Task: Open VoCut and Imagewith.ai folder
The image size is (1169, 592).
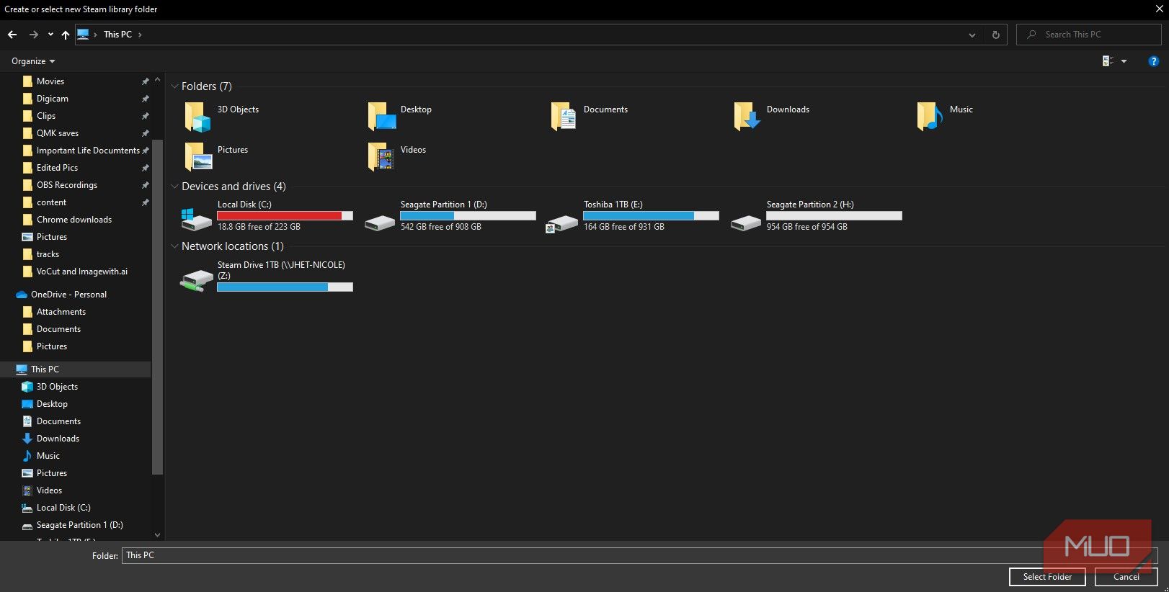Action: (81, 272)
